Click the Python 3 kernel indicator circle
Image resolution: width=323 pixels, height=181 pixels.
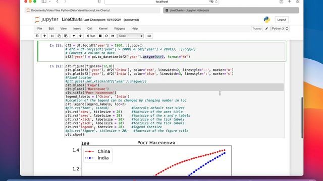287,29
